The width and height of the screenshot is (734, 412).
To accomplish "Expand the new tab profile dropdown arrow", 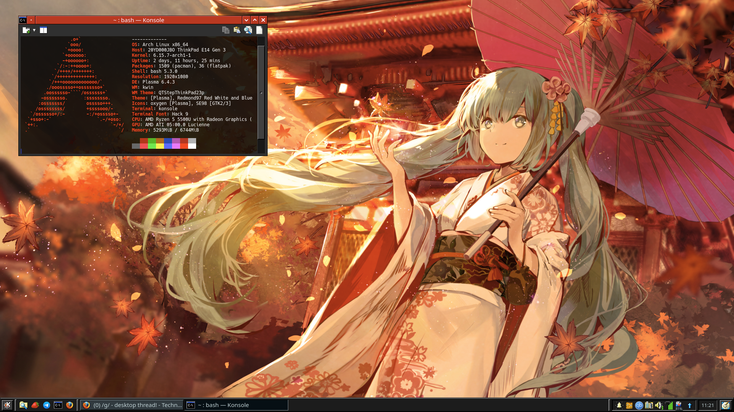I will click(x=34, y=30).
